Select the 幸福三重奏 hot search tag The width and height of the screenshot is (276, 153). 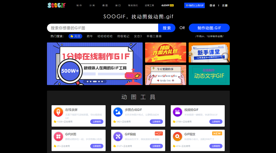pos(154,36)
